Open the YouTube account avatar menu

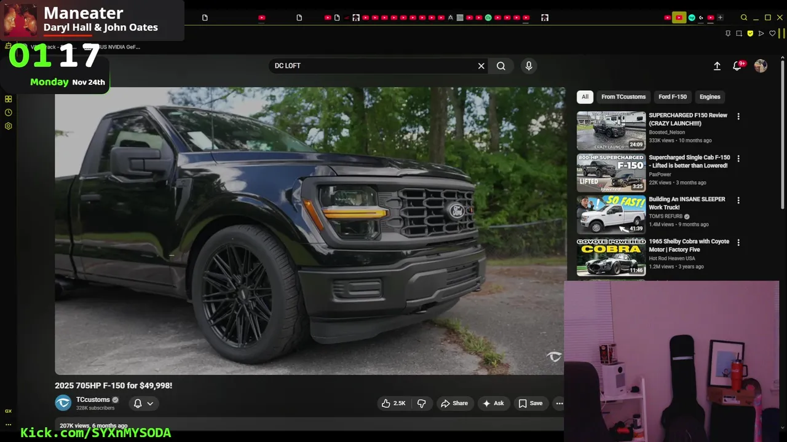[761, 66]
